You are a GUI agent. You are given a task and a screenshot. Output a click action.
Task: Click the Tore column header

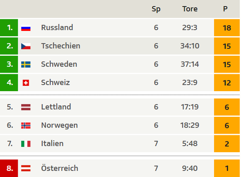click(x=190, y=9)
